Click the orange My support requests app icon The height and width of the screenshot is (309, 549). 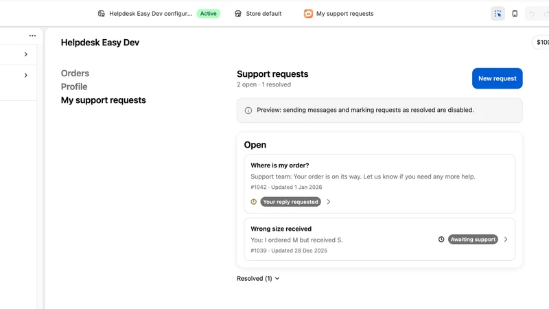(308, 14)
